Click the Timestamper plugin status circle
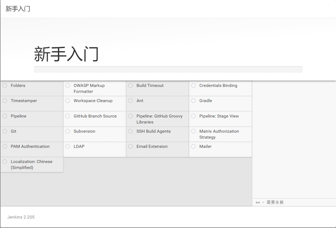Screen dimensions: 336x228 click(x=5, y=101)
